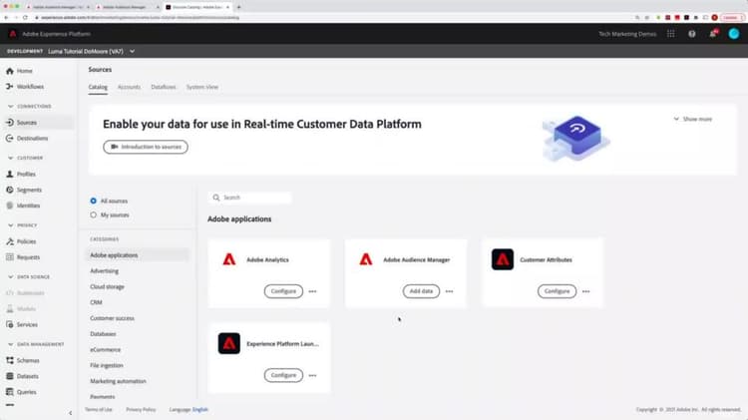Click the Adobe Analytics card logo
This screenshot has width=748, height=420.
point(229,259)
